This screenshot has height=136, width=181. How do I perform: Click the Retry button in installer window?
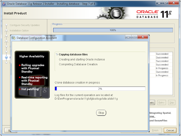coord(161,102)
